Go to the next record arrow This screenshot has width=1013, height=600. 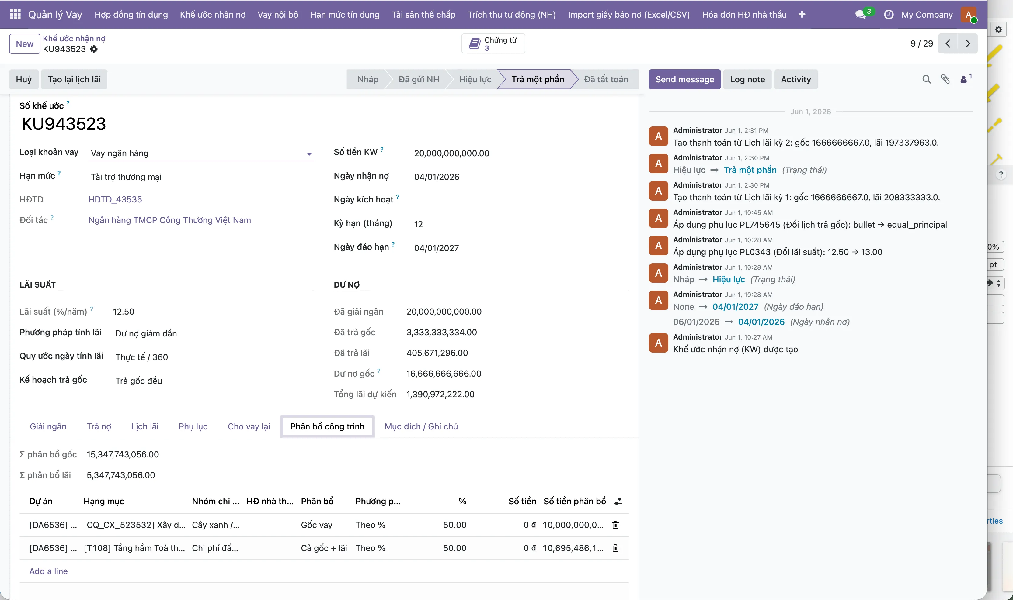(x=968, y=43)
